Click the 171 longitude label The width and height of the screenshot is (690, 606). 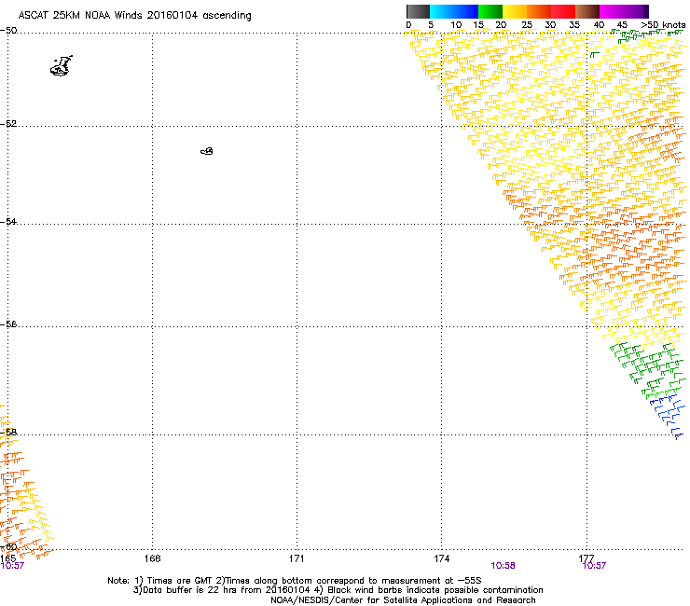pyautogui.click(x=297, y=558)
